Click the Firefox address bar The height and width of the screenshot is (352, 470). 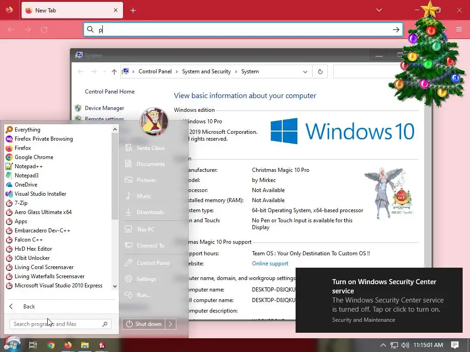point(243,29)
